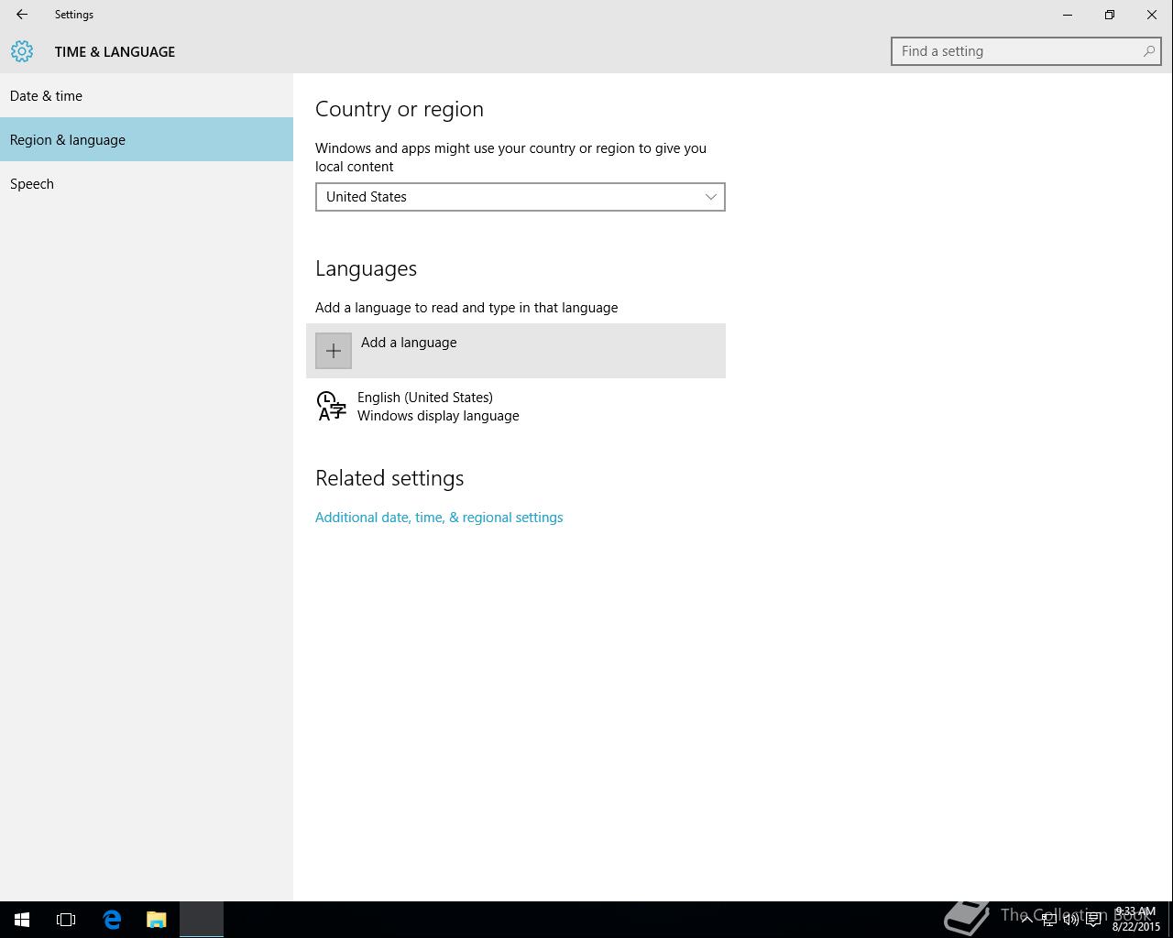Open the Windows Start menu
The image size is (1173, 938).
pos(22,920)
